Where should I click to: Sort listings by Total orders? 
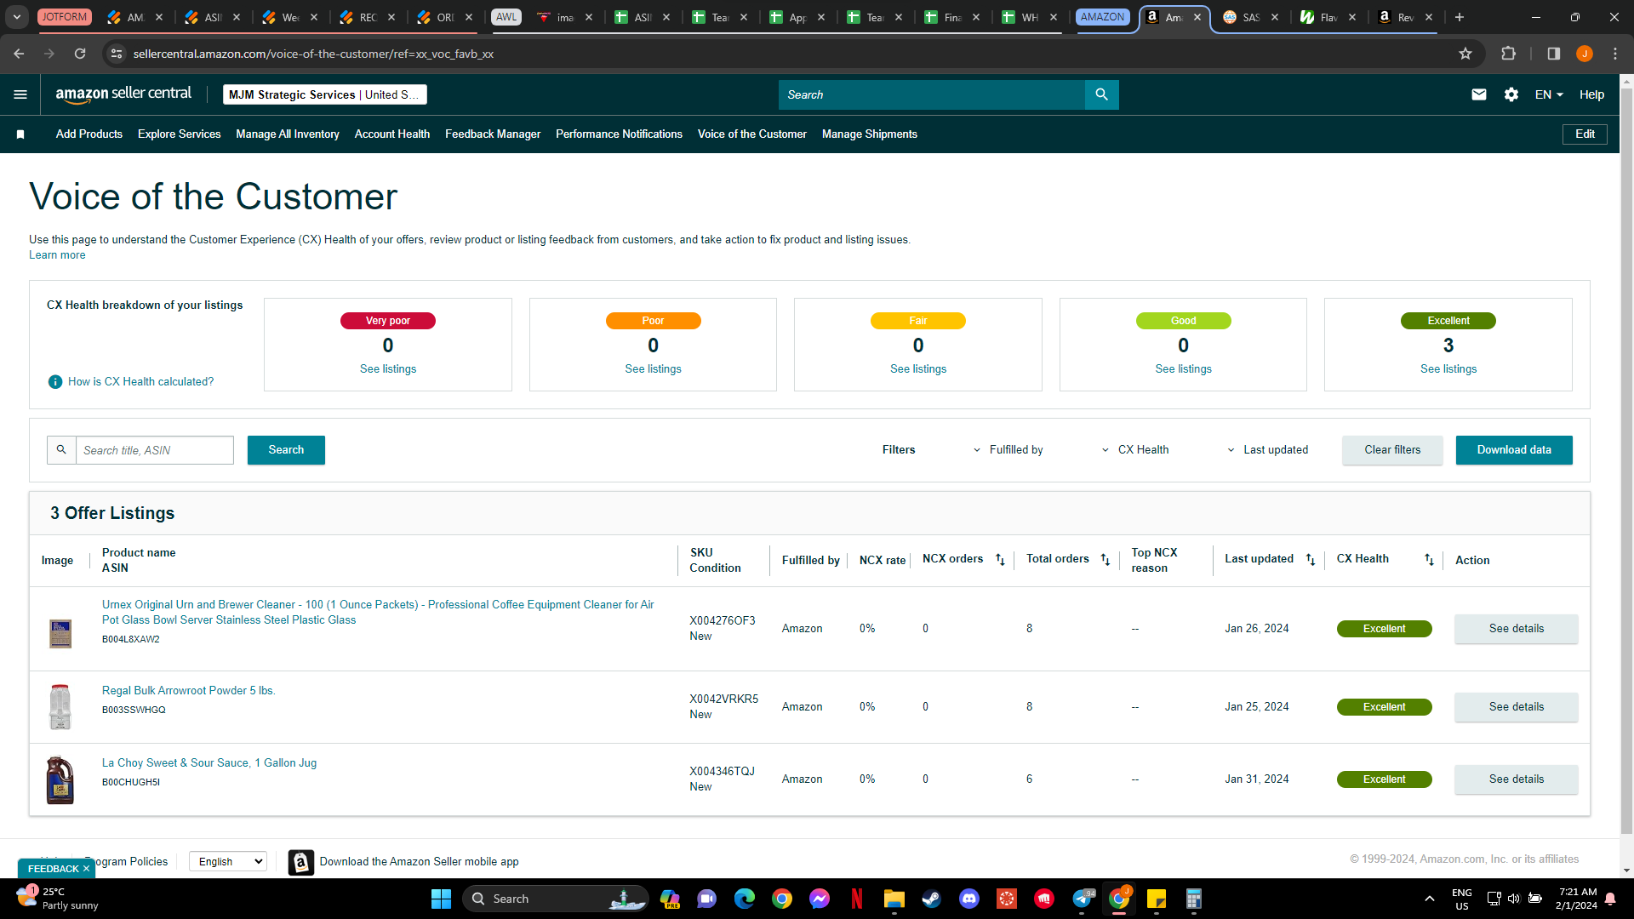(x=1105, y=560)
